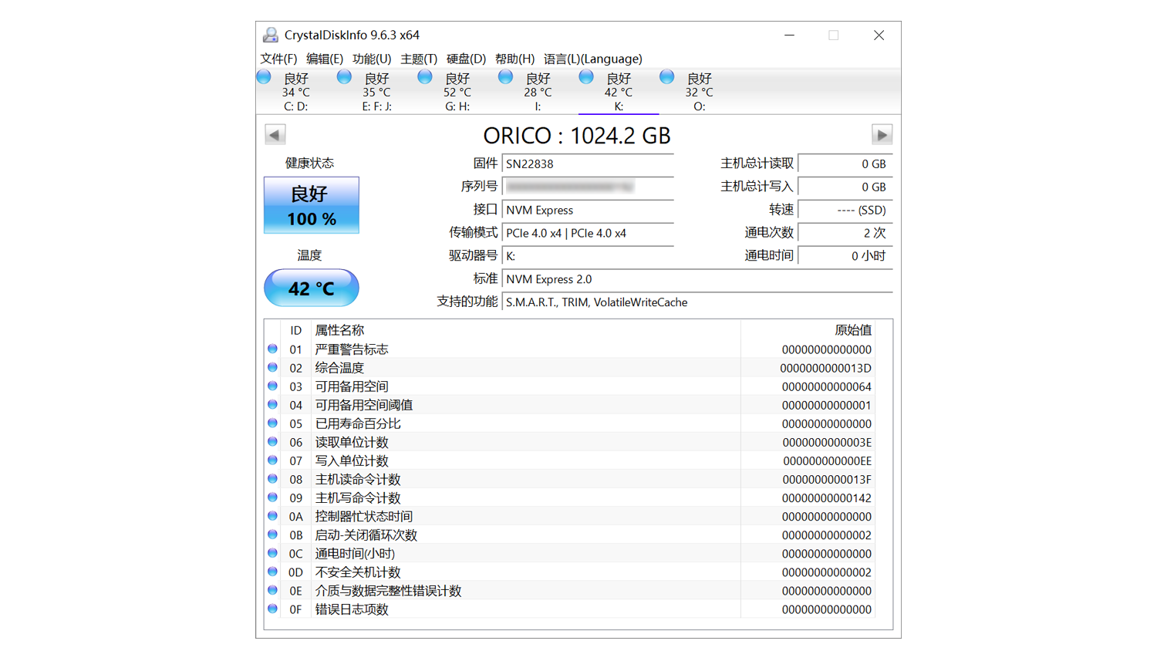Click status dot of attribute 08 主机读命令计数
The height and width of the screenshot is (661, 1157).
[x=273, y=478]
